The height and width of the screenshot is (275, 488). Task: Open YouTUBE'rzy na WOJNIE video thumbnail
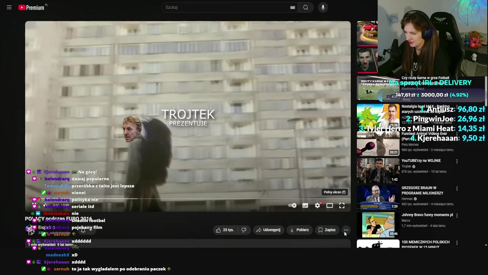378,171
